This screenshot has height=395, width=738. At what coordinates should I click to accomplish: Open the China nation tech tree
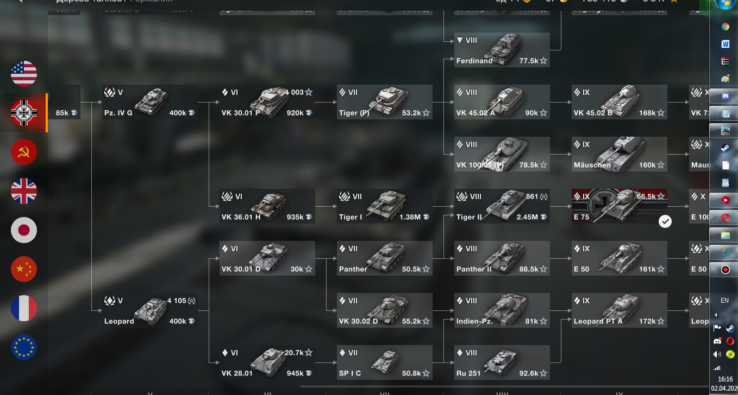24,269
